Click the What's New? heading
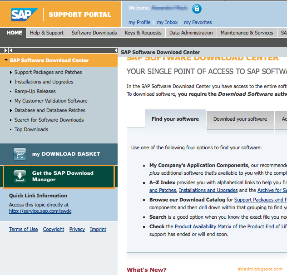The height and width of the screenshot is (275, 287). tap(147, 270)
